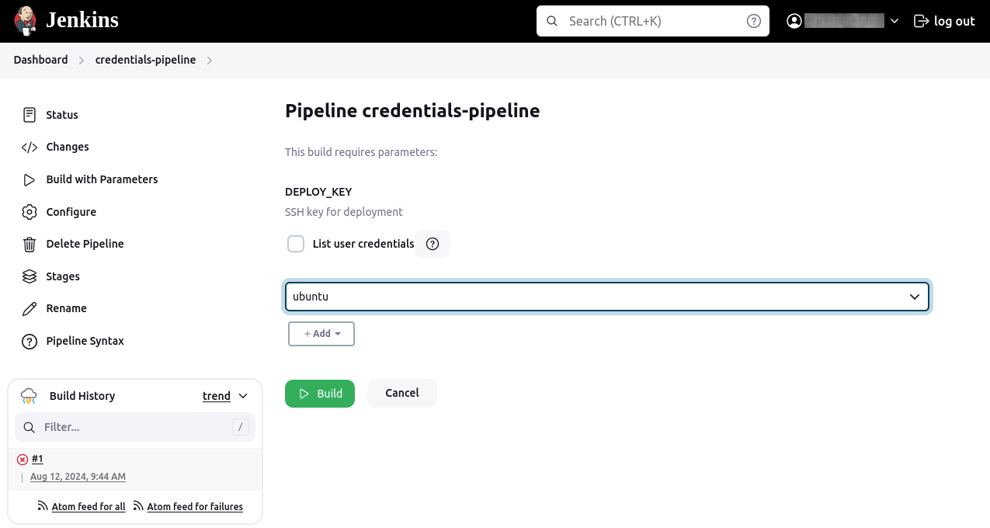Focus the Search (CTRL+K) field

[652, 21]
